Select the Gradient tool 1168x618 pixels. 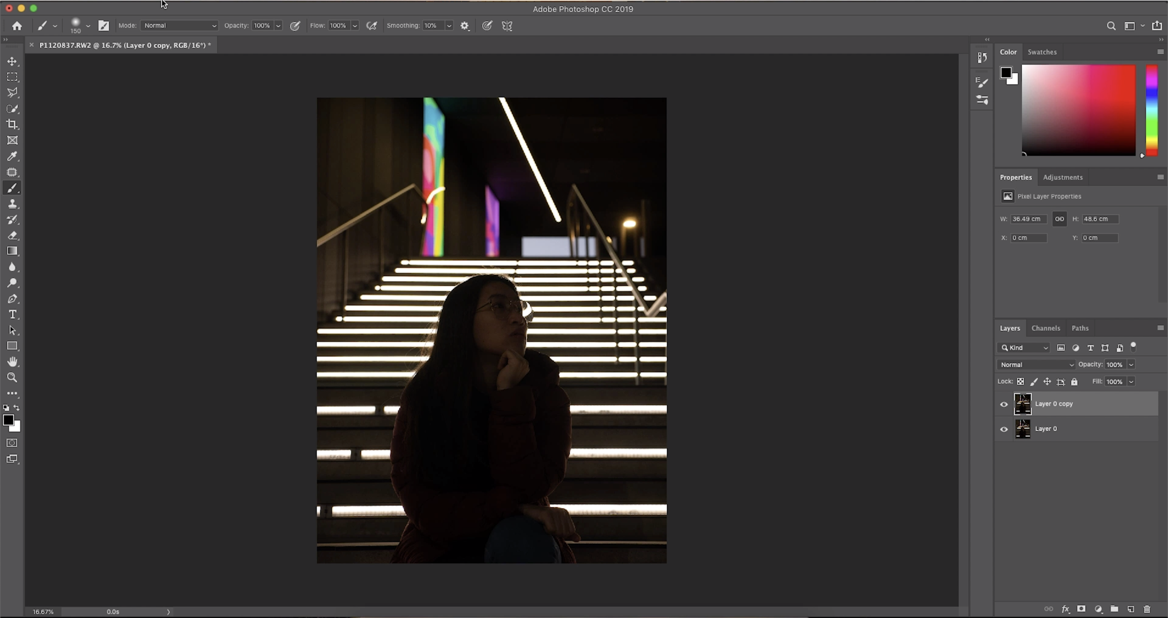pos(12,251)
